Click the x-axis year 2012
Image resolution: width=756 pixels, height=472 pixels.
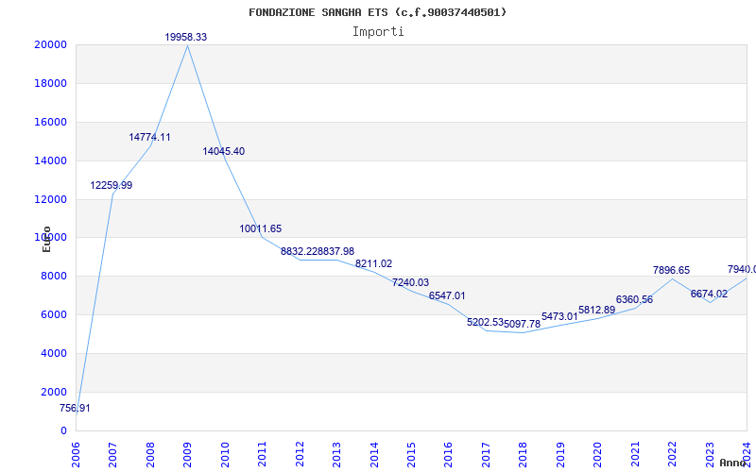(300, 455)
